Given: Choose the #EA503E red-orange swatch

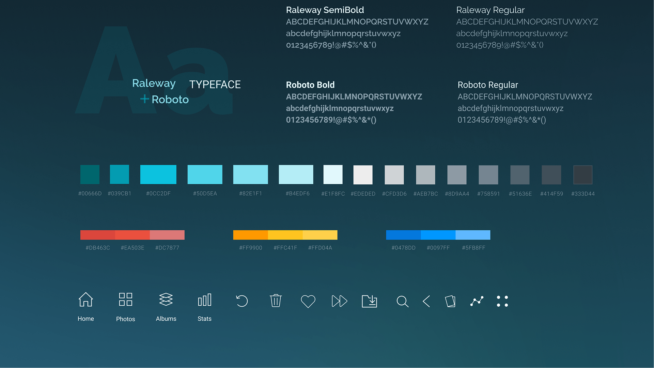Looking at the screenshot, I should click(133, 235).
